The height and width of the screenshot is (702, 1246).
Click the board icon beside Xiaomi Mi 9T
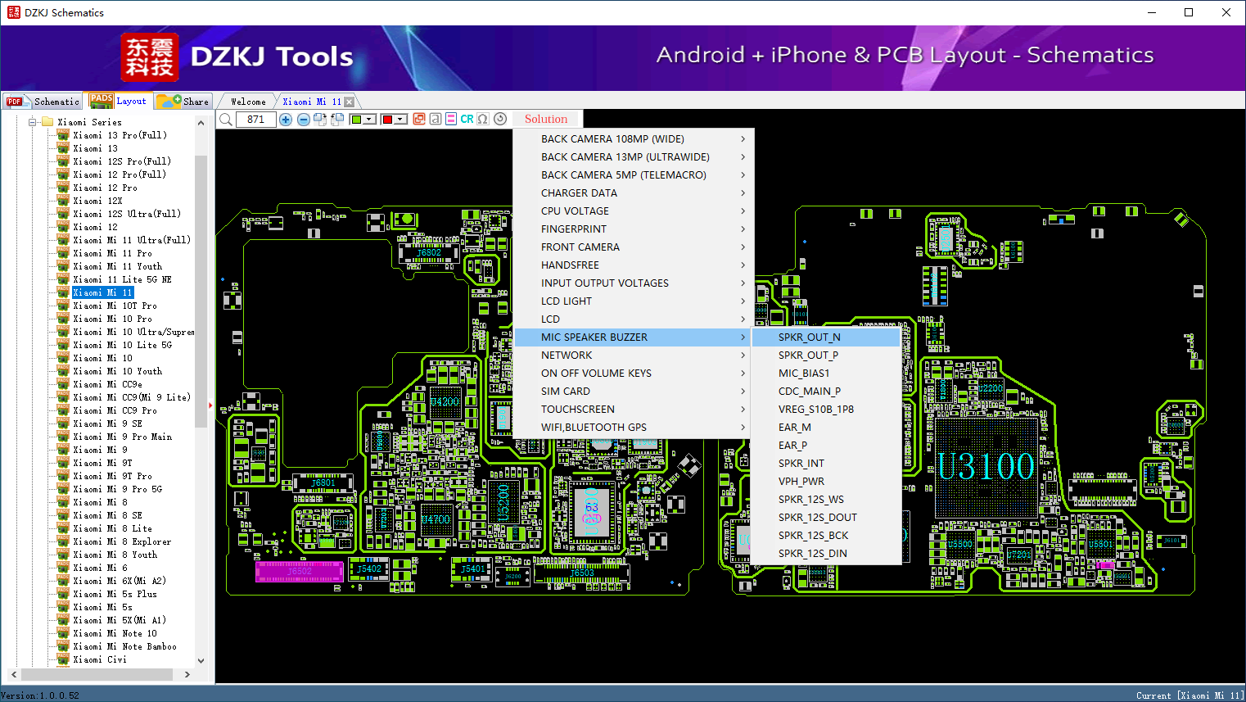63,463
